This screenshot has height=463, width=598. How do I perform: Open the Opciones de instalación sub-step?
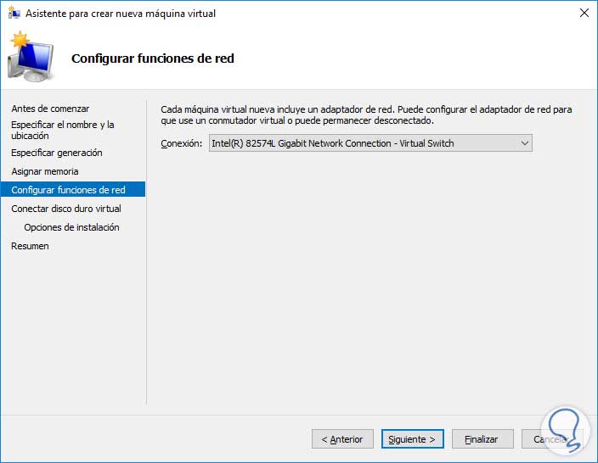click(71, 227)
